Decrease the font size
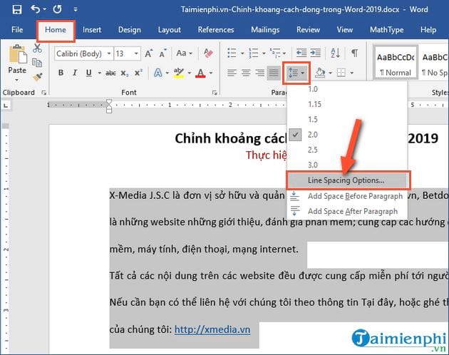449x355 pixels. tap(162, 53)
